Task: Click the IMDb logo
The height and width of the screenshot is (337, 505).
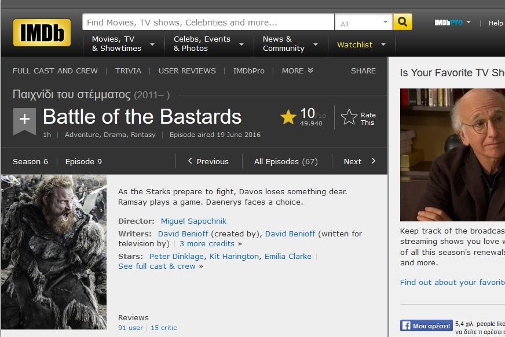Action: pyautogui.click(x=42, y=32)
